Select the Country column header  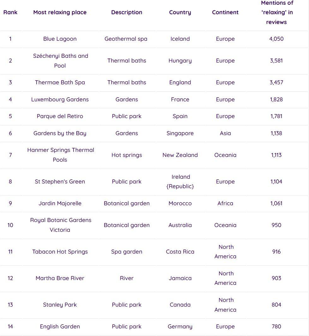click(x=180, y=12)
